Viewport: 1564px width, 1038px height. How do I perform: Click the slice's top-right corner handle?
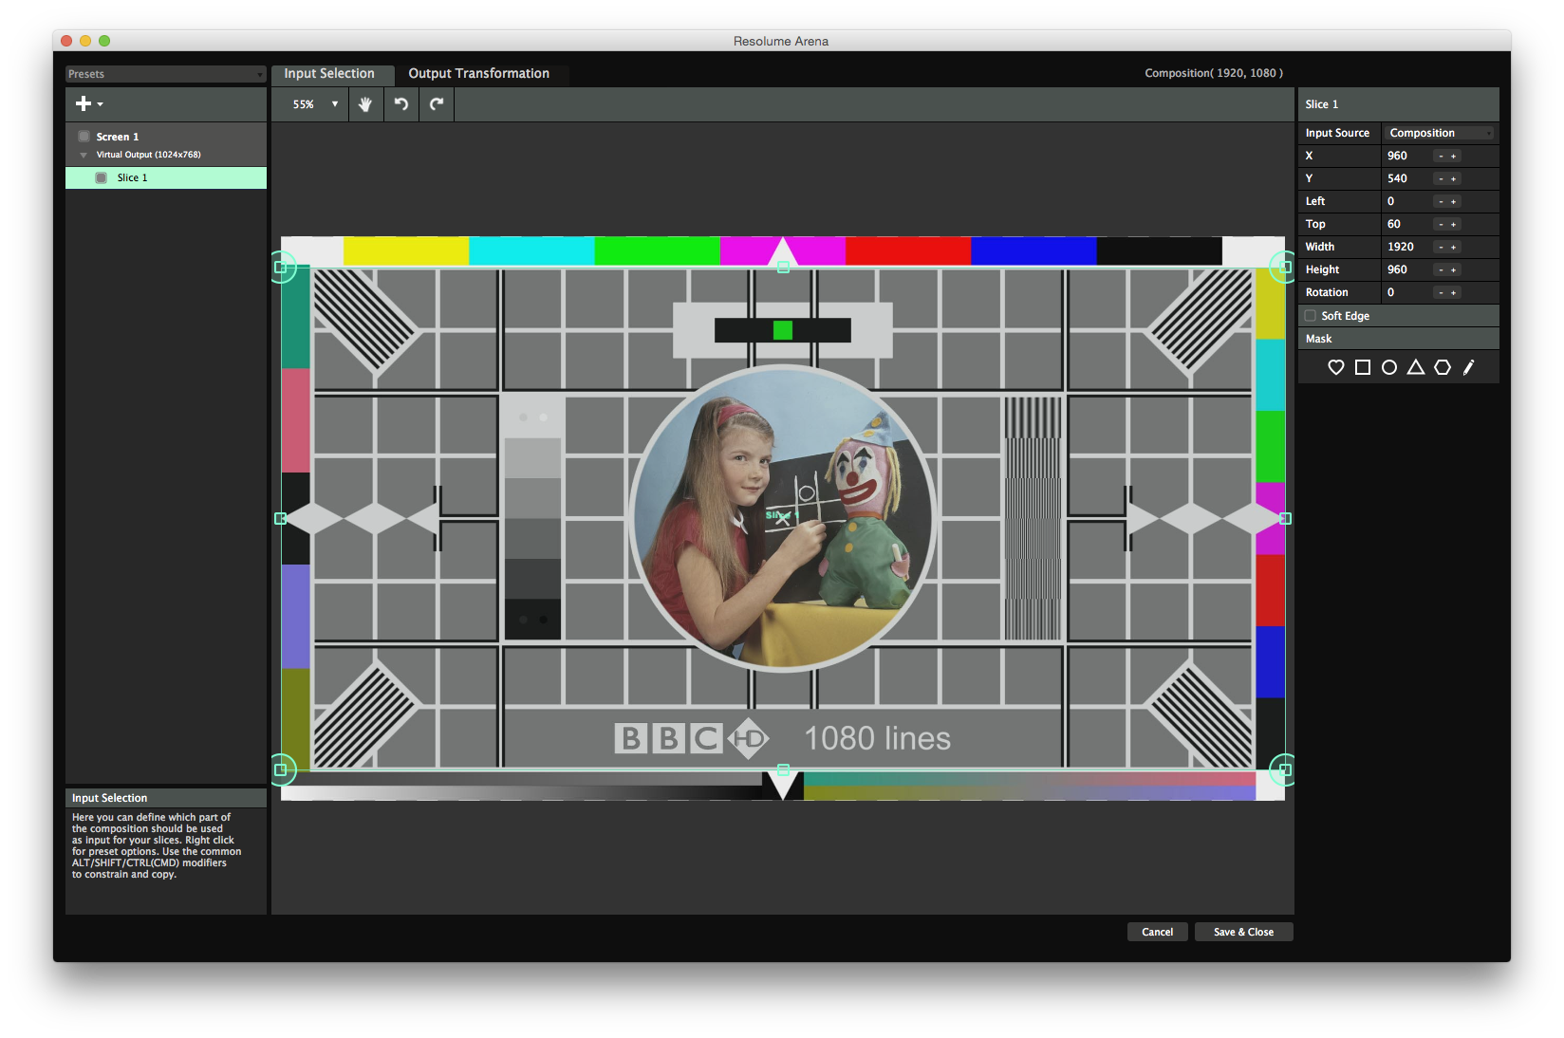pos(1285,268)
